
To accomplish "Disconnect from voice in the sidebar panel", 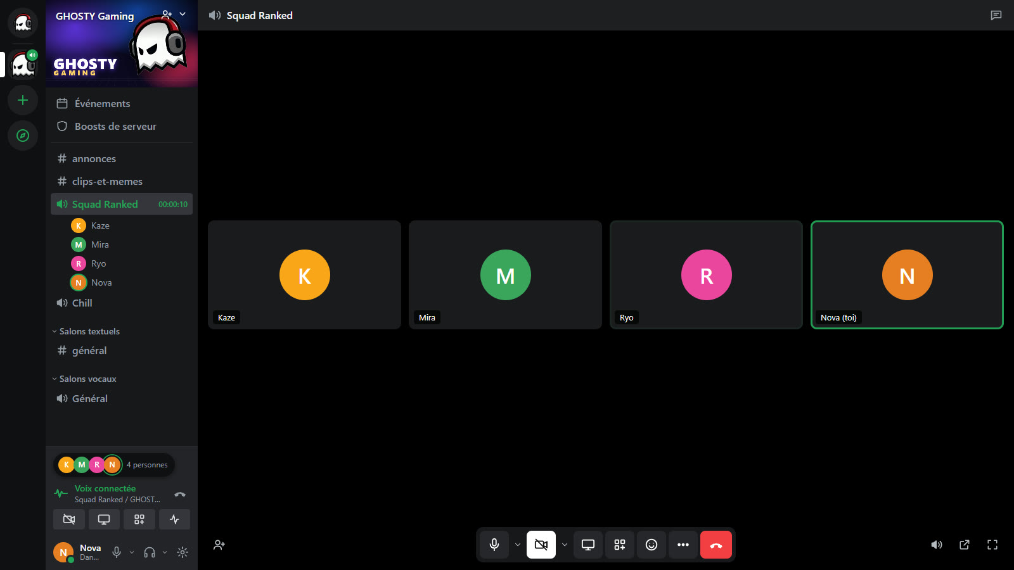I will click(180, 494).
